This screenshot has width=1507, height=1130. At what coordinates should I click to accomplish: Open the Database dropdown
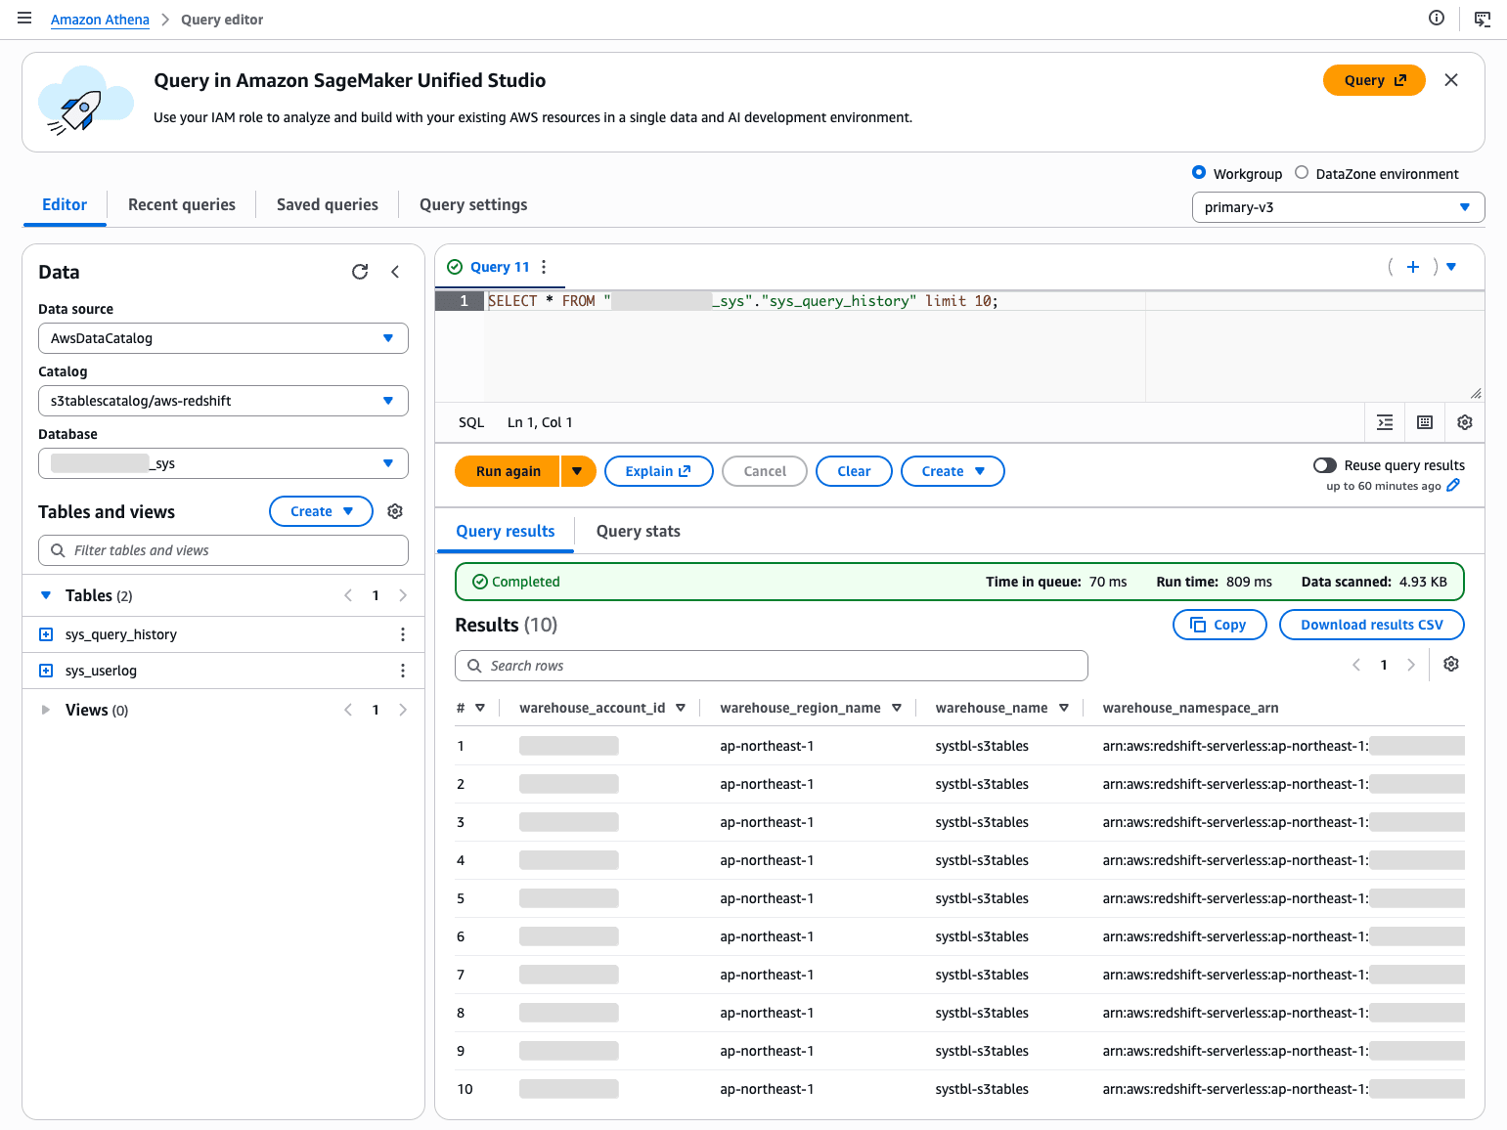point(223,463)
